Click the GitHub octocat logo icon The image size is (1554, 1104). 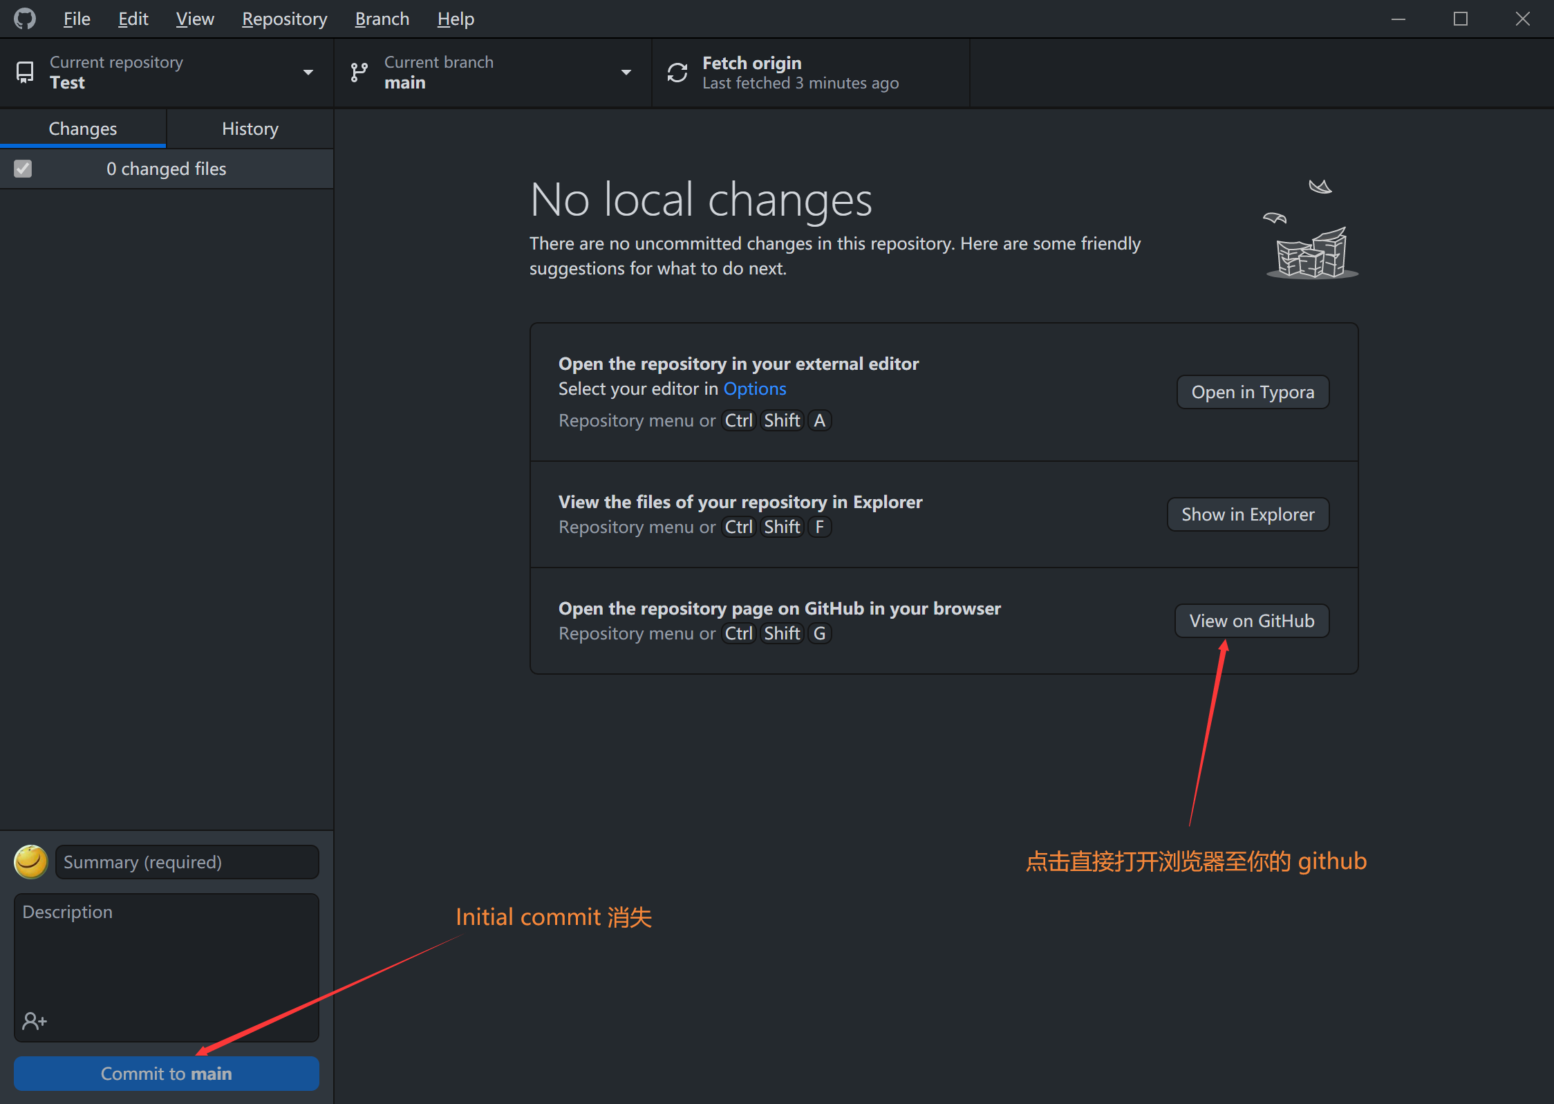pos(25,19)
